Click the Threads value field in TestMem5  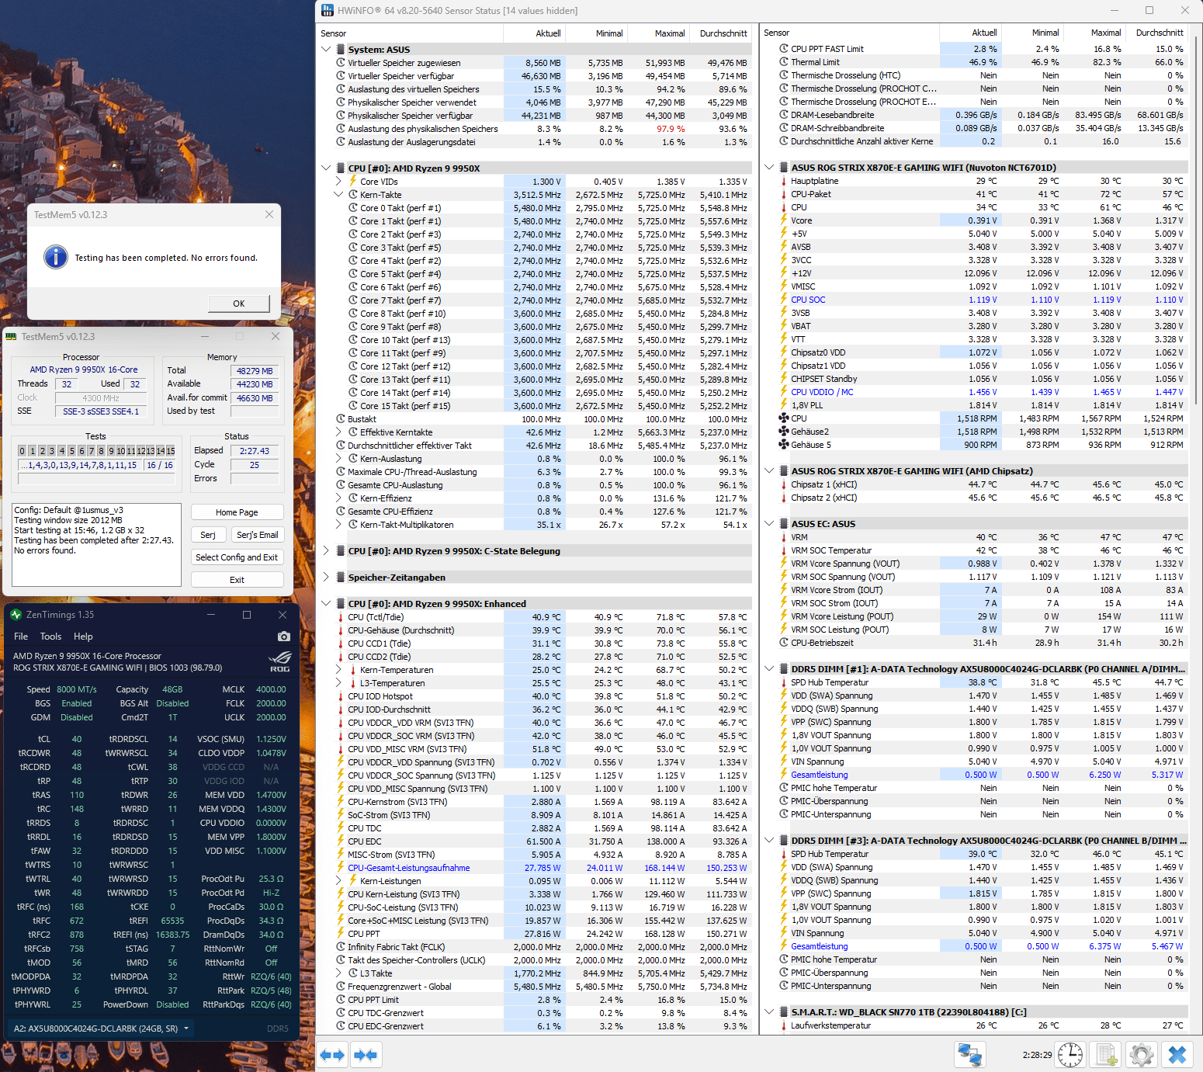point(67,384)
